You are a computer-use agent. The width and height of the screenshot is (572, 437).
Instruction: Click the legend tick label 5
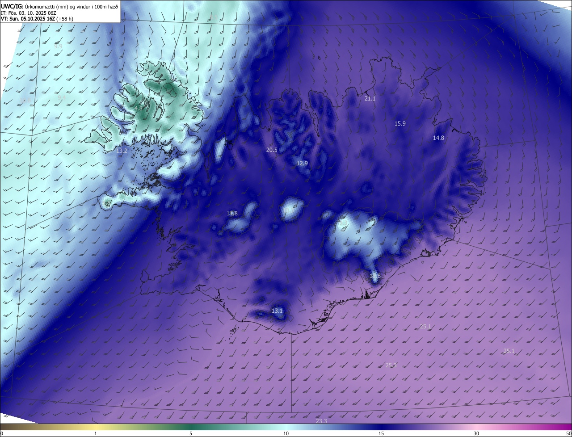click(191, 433)
